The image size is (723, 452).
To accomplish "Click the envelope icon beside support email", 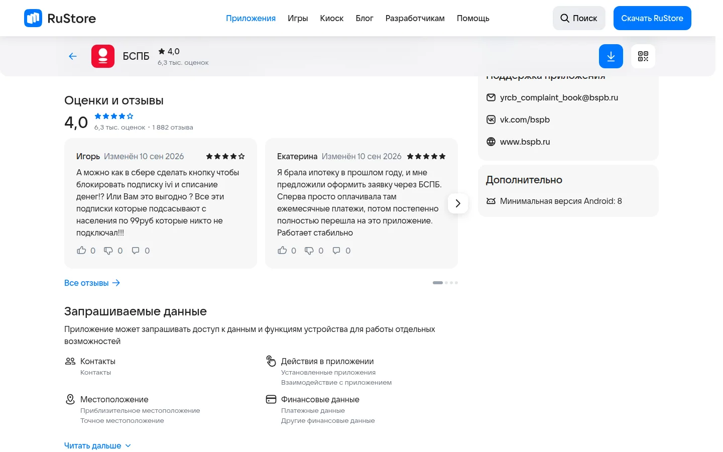I will pos(491,97).
